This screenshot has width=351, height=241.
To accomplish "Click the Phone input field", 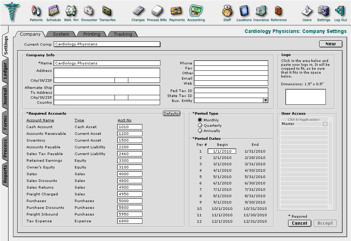I will click(231, 63).
